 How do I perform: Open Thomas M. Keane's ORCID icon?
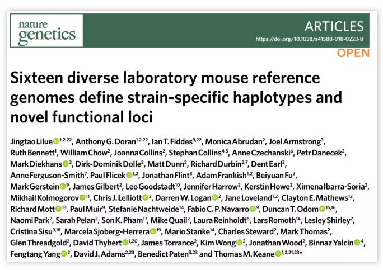278,254
